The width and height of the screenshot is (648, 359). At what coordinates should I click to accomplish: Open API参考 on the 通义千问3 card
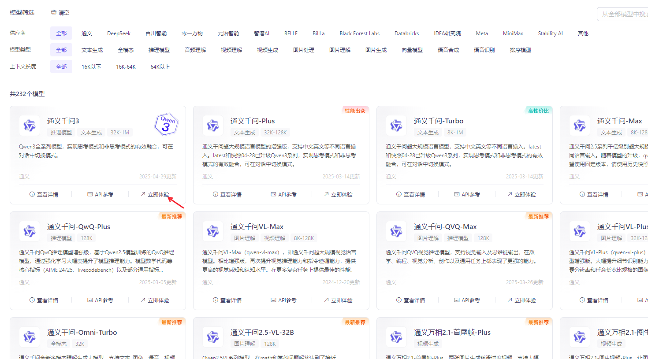point(100,194)
